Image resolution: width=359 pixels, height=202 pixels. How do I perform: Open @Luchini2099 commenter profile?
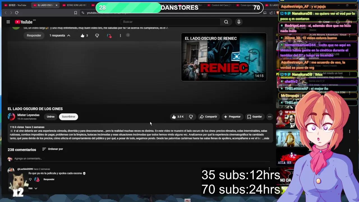point(25,169)
